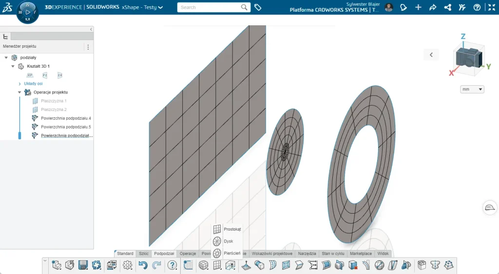
Task: Switch to the Narzędzia tab
Action: pos(307,254)
